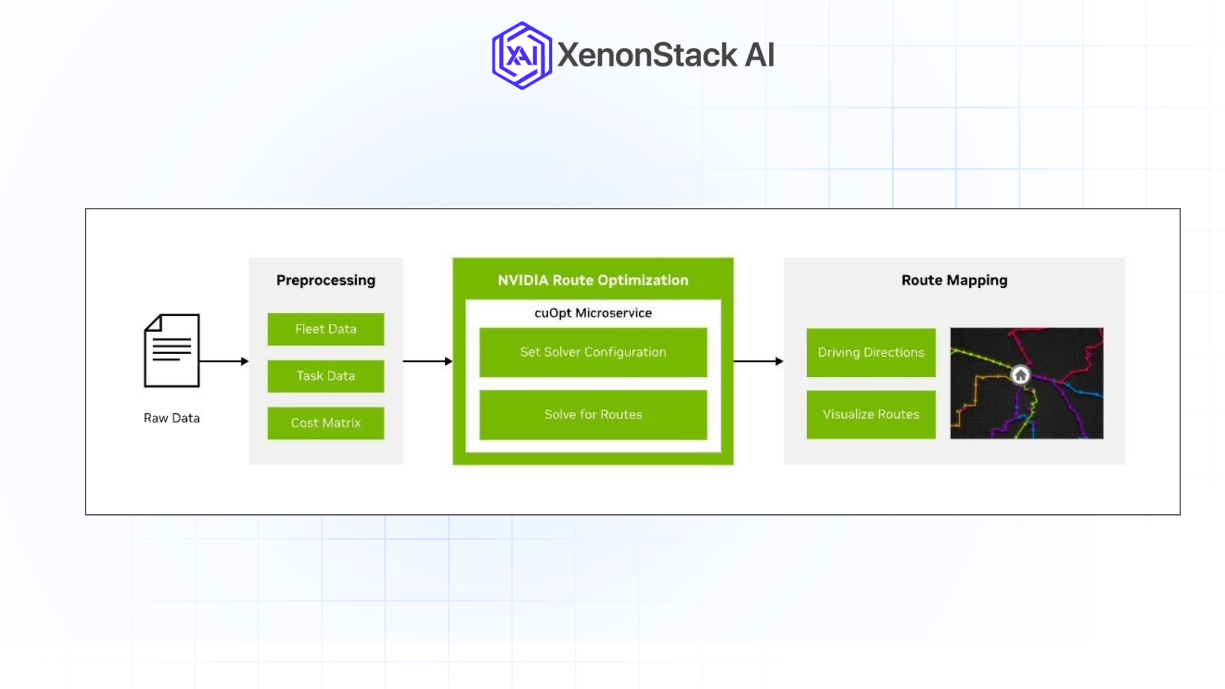Viewport: 1225px width, 689px height.
Task: Select the Fleet Data box
Action: [325, 329]
